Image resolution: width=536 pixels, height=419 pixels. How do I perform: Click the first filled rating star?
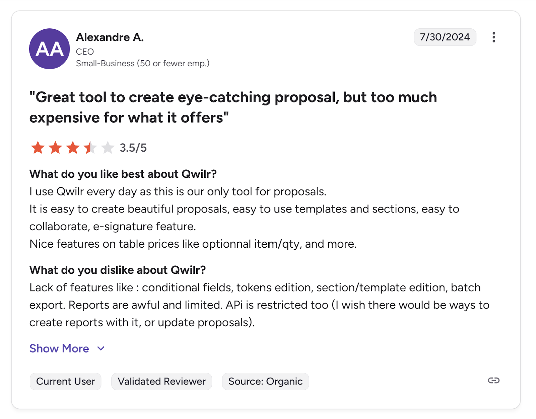38,148
